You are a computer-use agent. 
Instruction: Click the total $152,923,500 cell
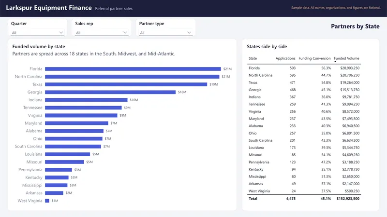point(348,199)
